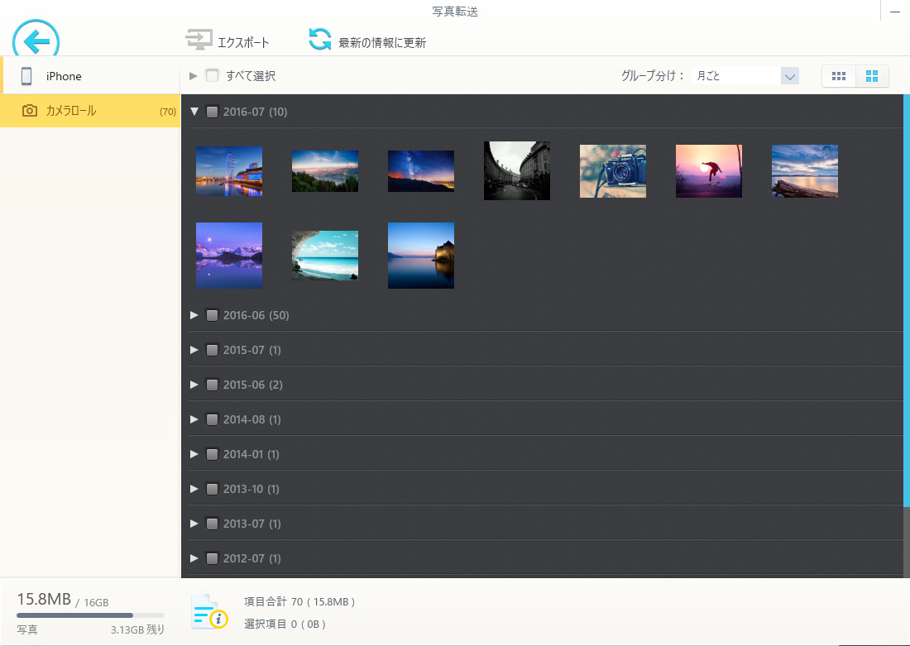
Task: Tick the すべて選択 checkbox
Action: coord(213,75)
